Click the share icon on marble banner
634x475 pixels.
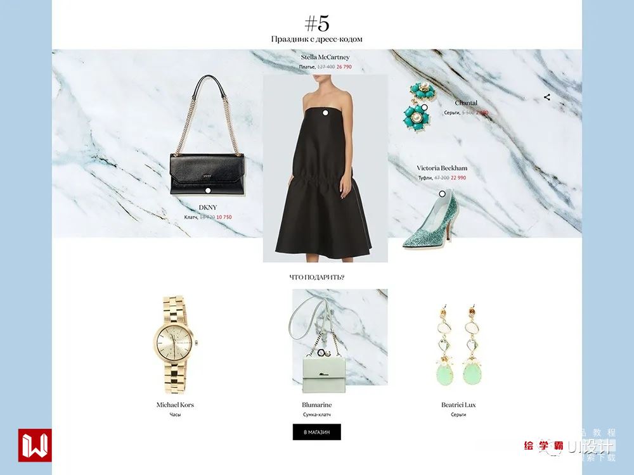pos(547,97)
